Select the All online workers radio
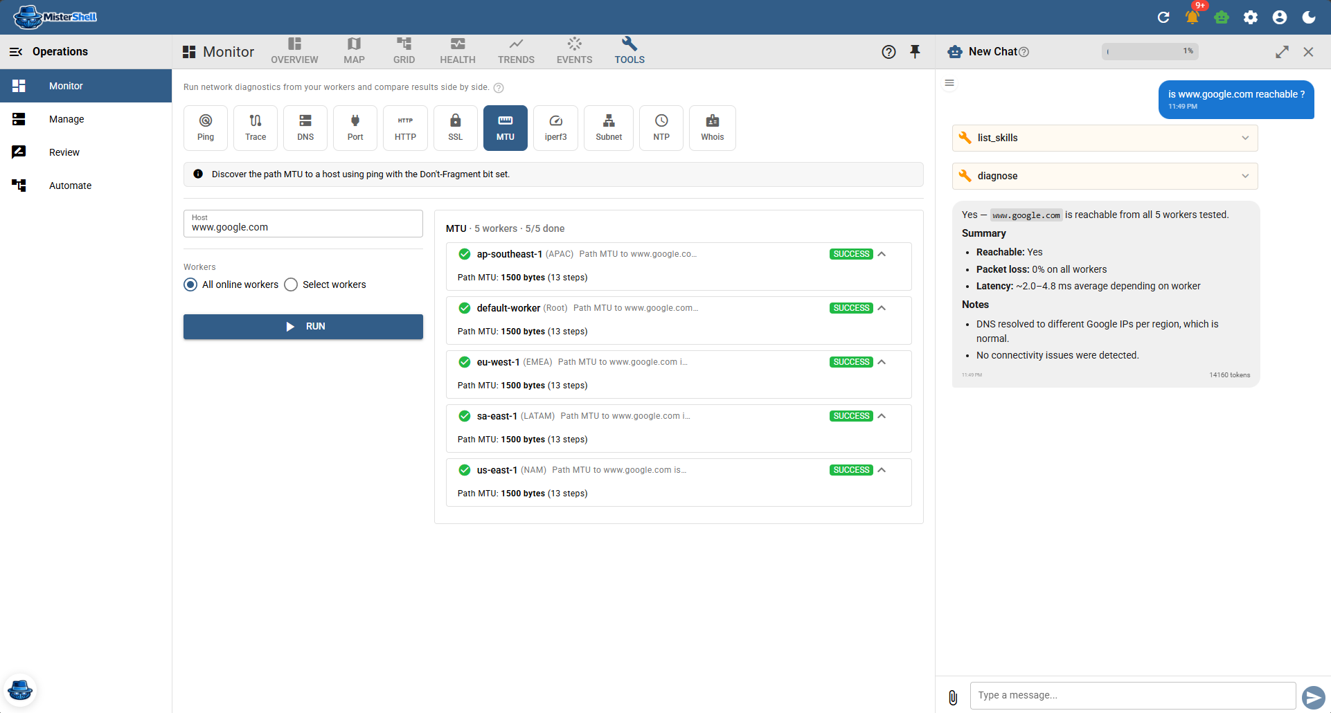Screen dimensions: 1331x713 (190, 285)
